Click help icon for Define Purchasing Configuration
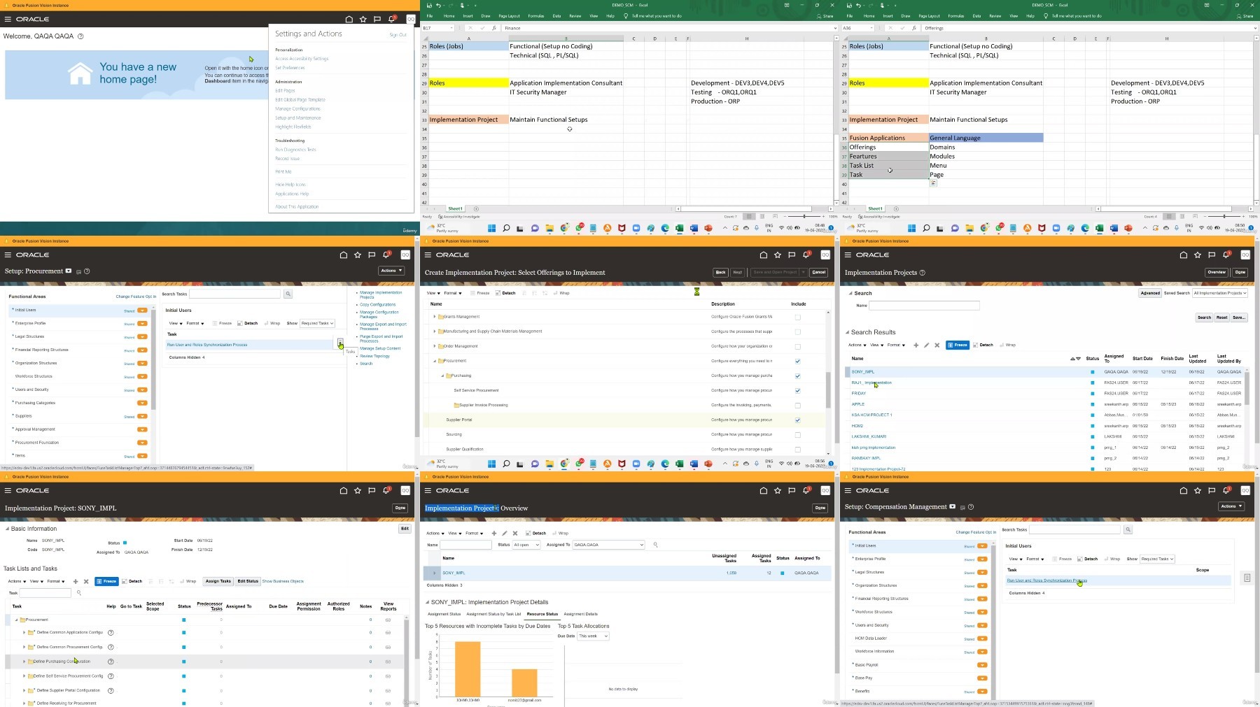 pyautogui.click(x=111, y=662)
